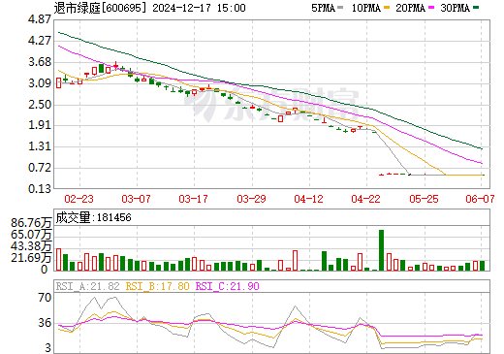Click the 1.31 price axis label
The height and width of the screenshot is (354, 504).
[x=40, y=146]
